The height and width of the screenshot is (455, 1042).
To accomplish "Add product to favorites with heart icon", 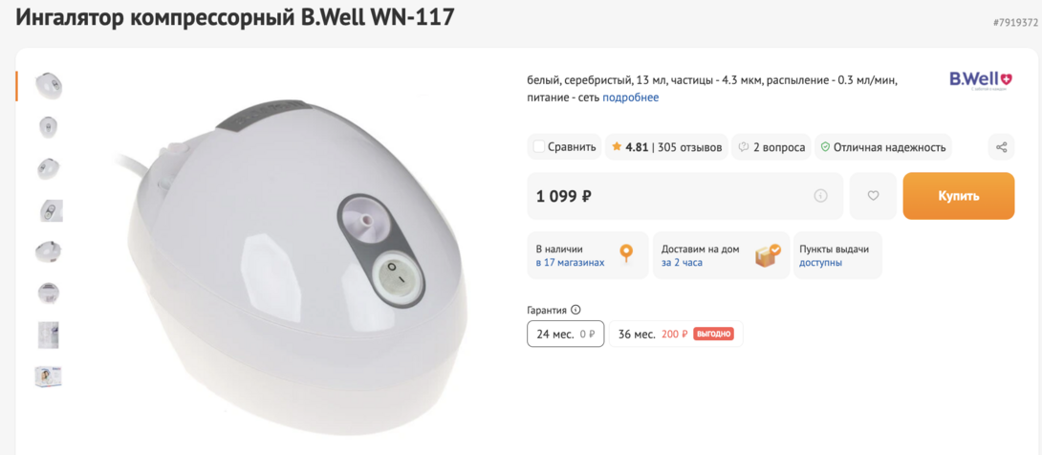I will coord(873,196).
